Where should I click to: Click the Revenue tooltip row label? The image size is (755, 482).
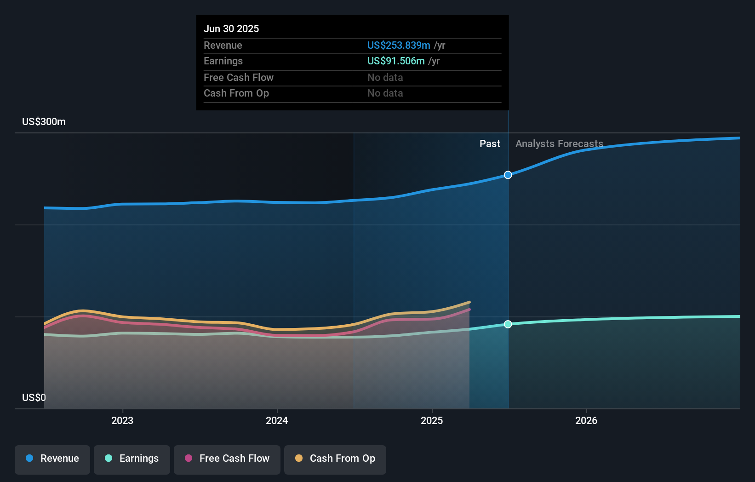(223, 45)
